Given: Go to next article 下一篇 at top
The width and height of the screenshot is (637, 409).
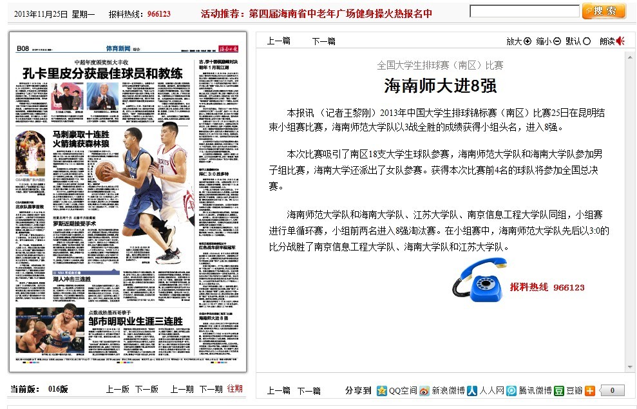Looking at the screenshot, I should click(323, 41).
